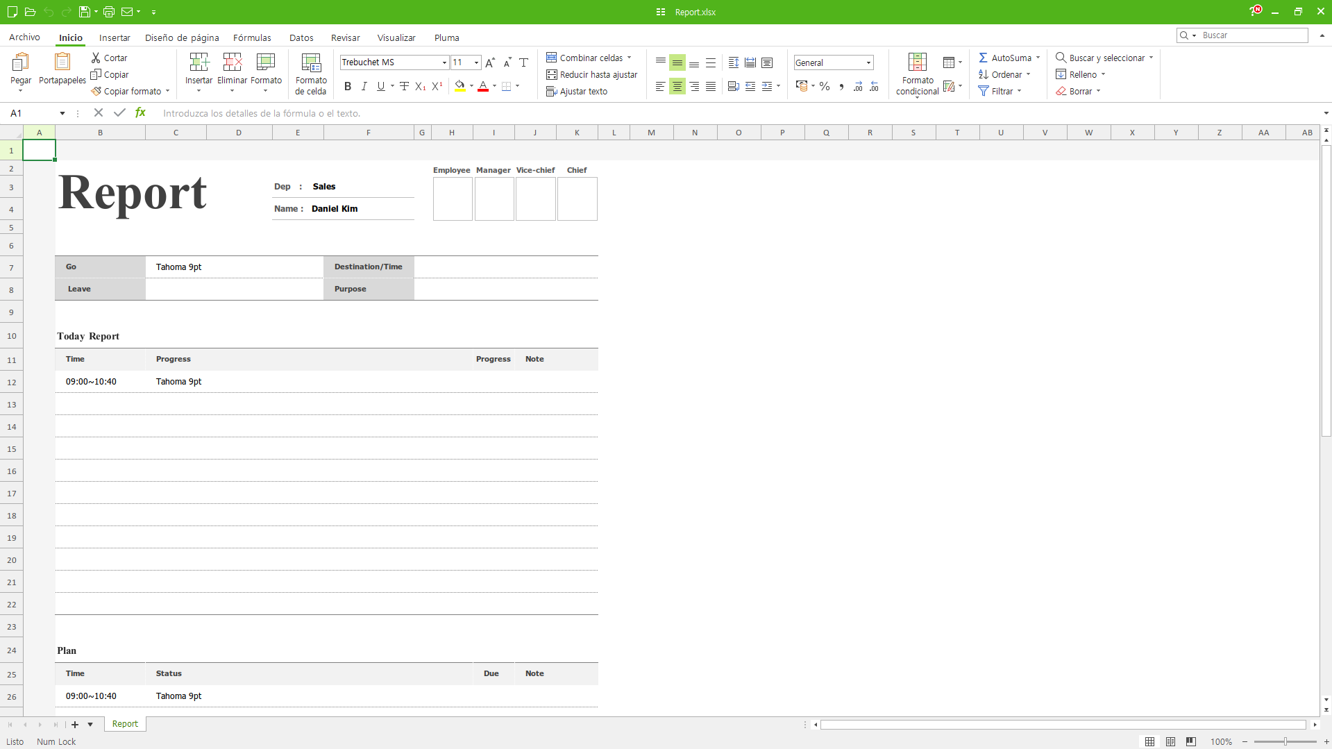Switch to the Diseño de página tab
Viewport: 1332px width, 749px height.
click(182, 37)
